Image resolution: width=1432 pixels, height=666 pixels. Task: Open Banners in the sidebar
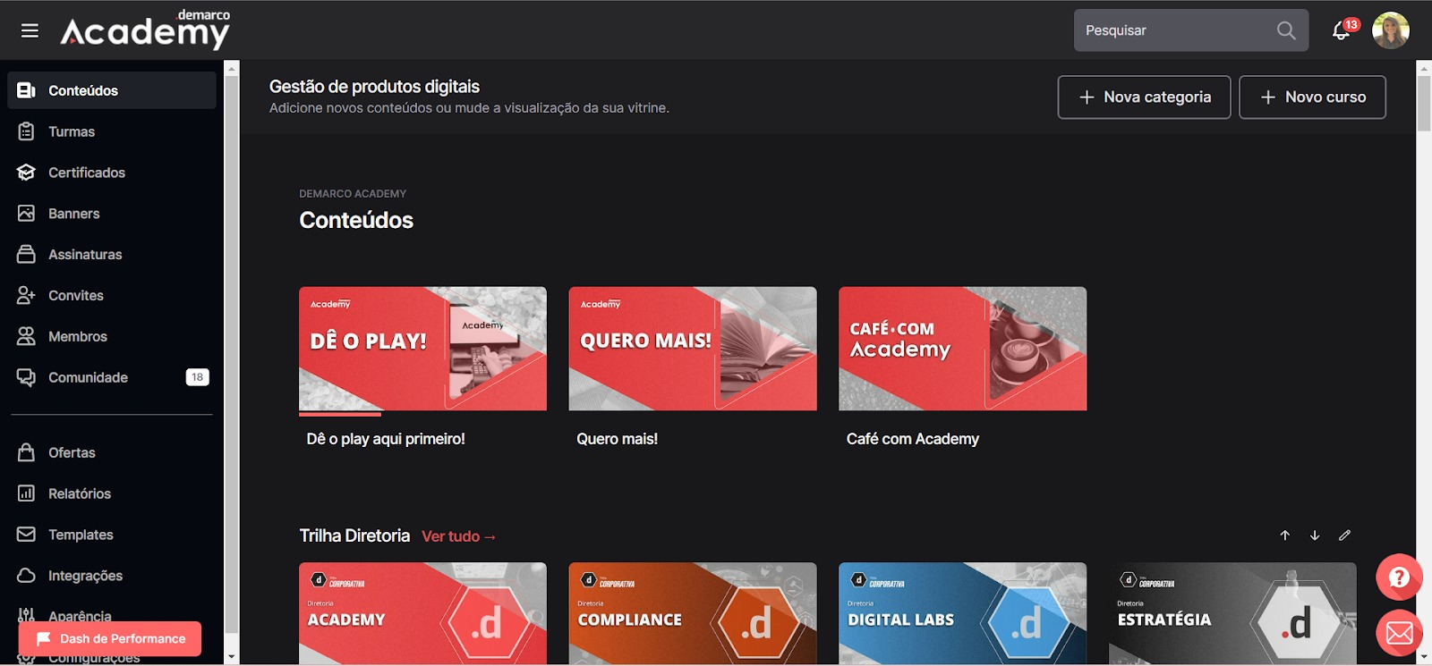[112, 214]
